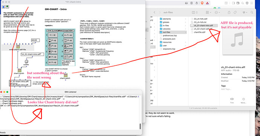
Task: Select preferences.lisp in Finder
Action: (170, 36)
